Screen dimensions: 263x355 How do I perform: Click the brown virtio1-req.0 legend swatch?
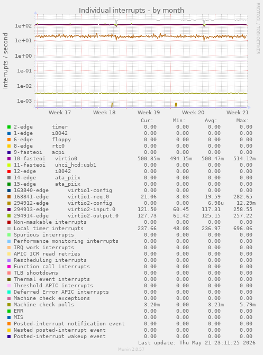coord(9,197)
